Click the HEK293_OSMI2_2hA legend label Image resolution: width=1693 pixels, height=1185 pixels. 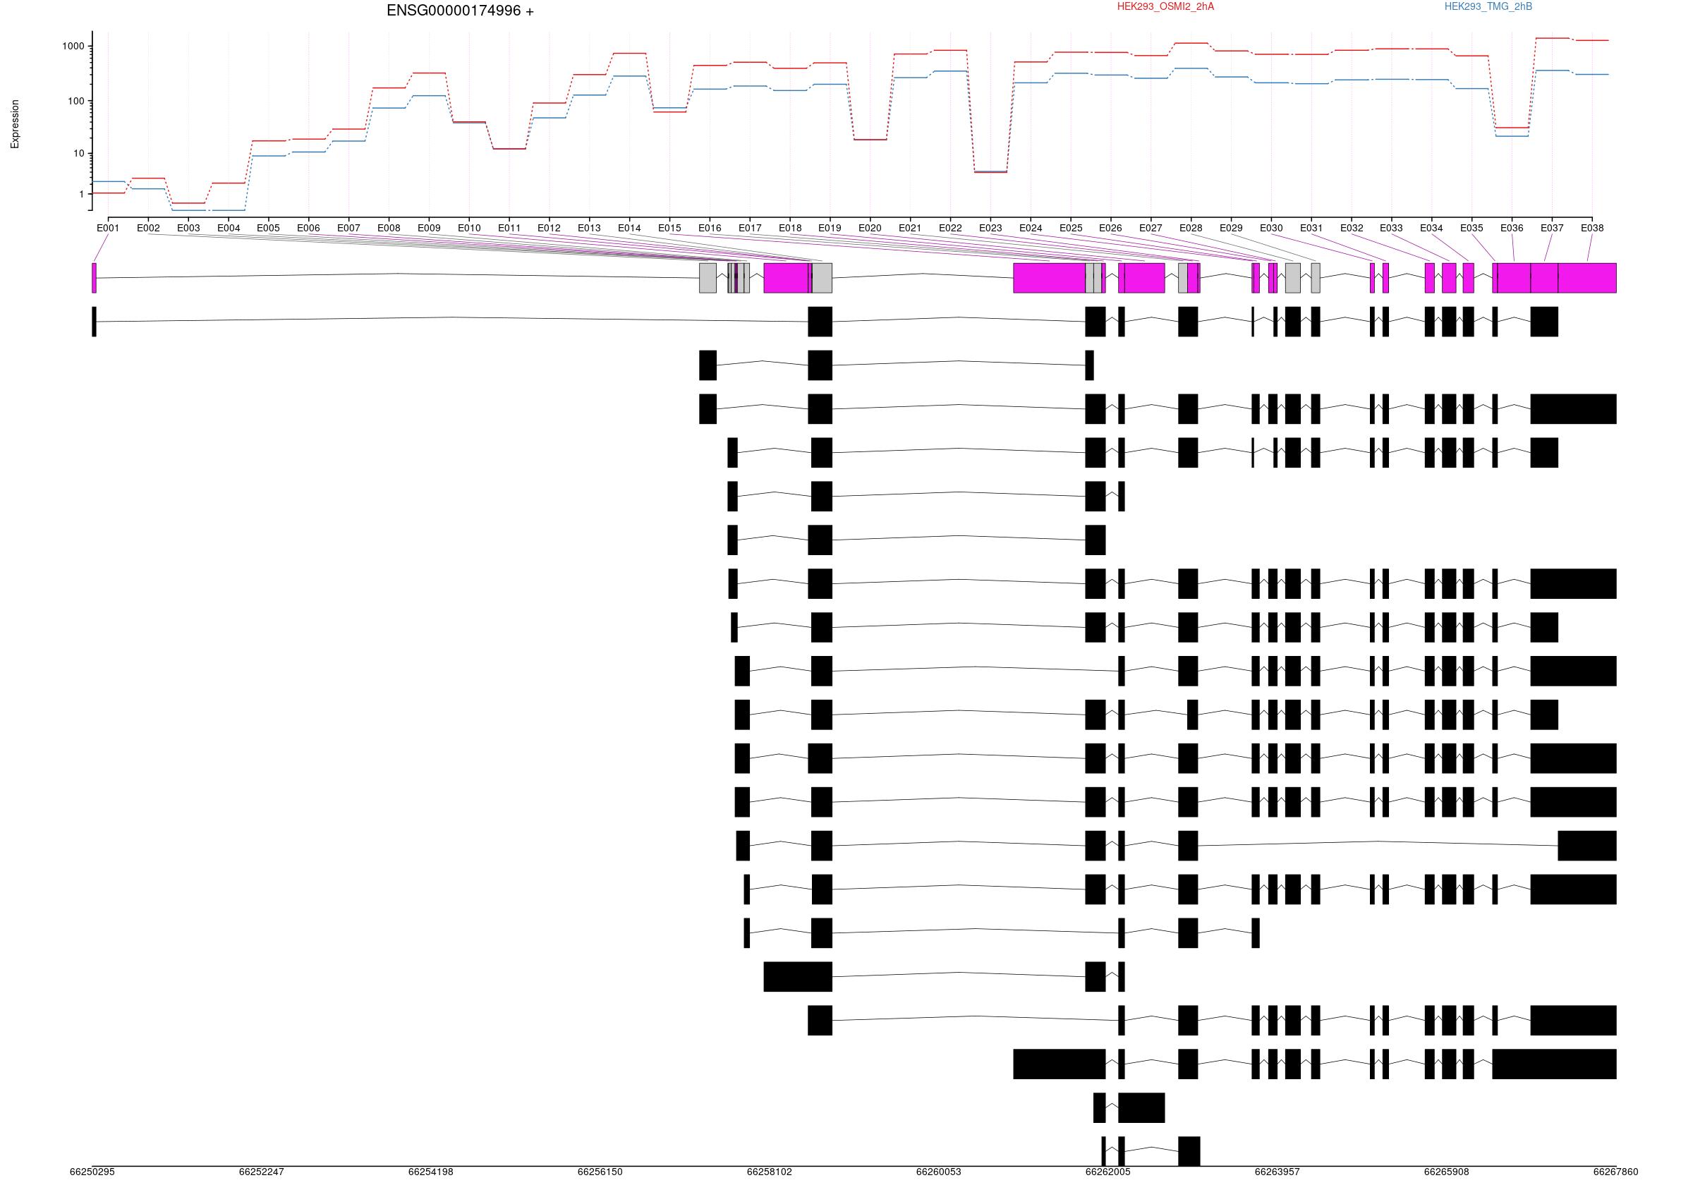click(x=1165, y=6)
